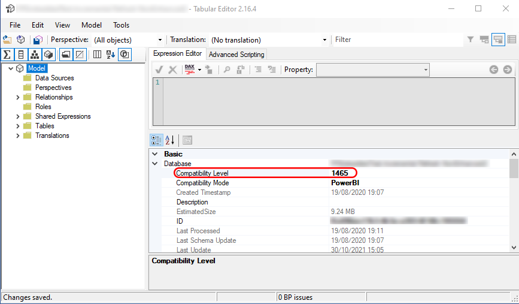
Task: Switch to the Expression Editor tab
Action: click(177, 53)
